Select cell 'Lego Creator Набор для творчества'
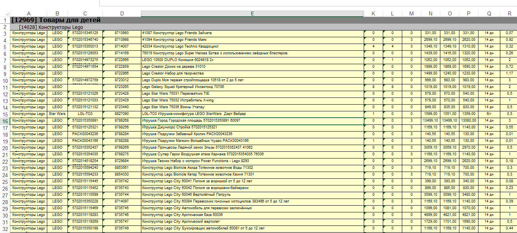 point(252,73)
